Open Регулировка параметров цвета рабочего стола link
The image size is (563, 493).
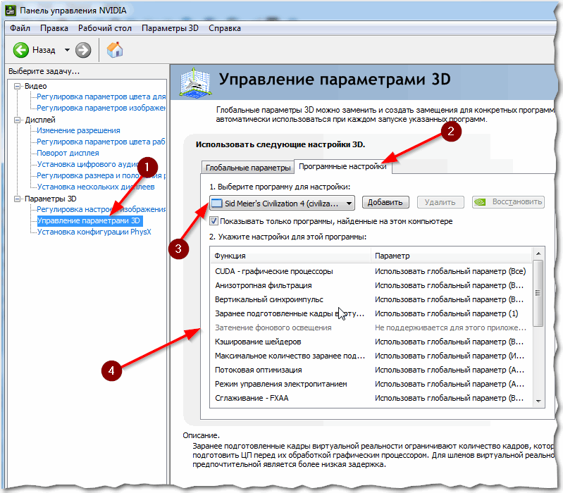(101, 142)
